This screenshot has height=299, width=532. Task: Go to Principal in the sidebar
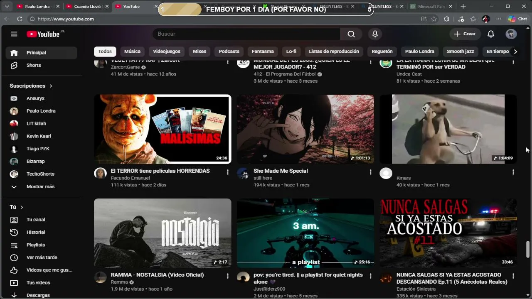[x=41, y=53]
